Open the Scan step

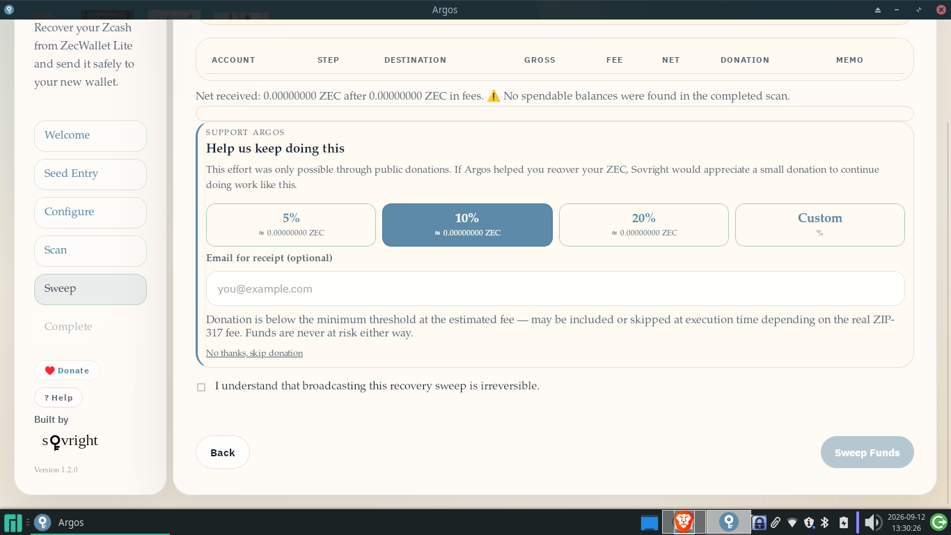pyautogui.click(x=91, y=251)
